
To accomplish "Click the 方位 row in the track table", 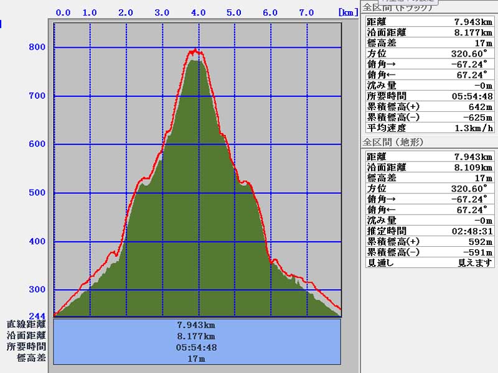I will tap(430, 53).
